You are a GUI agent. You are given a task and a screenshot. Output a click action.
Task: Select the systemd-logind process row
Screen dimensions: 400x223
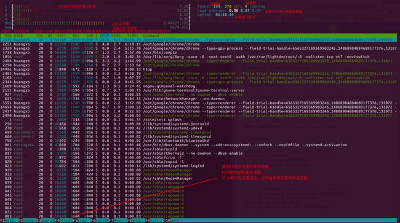point(199,166)
